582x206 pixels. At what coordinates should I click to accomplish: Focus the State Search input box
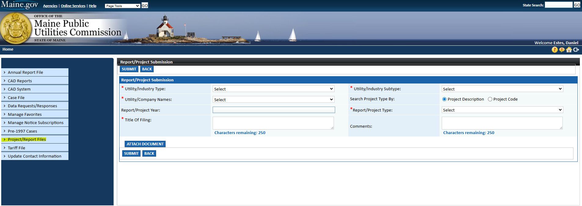[559, 5]
